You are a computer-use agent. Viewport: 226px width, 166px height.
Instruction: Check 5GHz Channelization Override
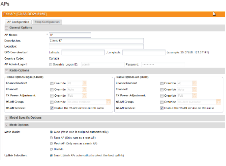point(162,83)
